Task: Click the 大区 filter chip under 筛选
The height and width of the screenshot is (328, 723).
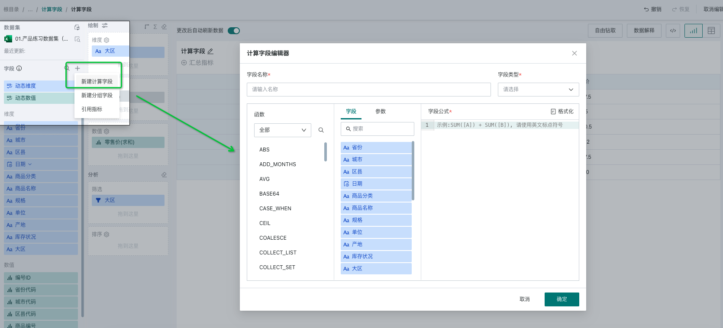Action: [x=128, y=200]
